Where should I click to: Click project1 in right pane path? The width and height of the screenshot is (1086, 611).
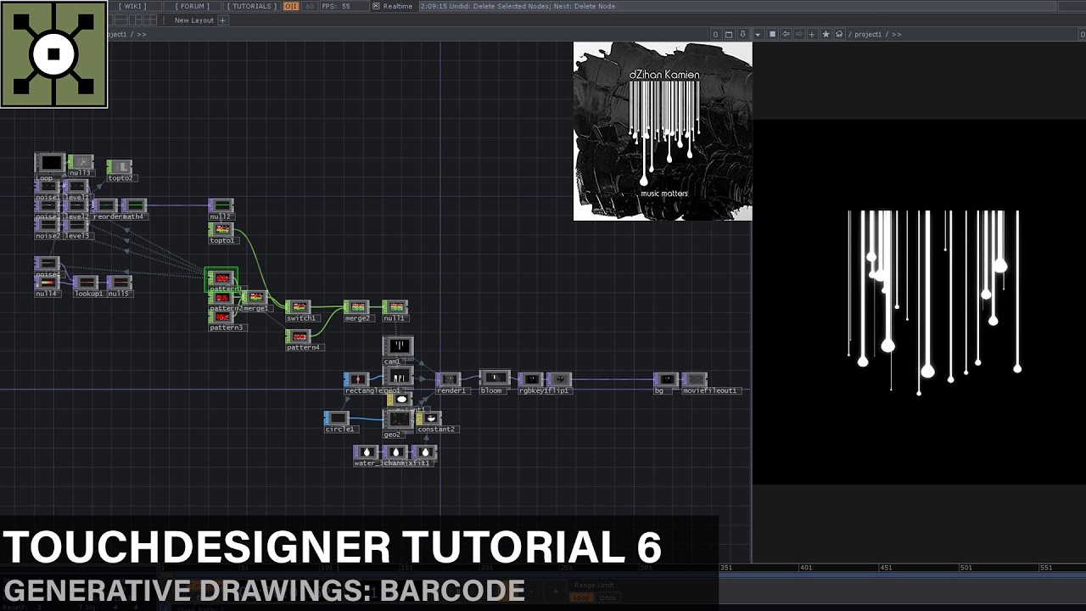(869, 35)
